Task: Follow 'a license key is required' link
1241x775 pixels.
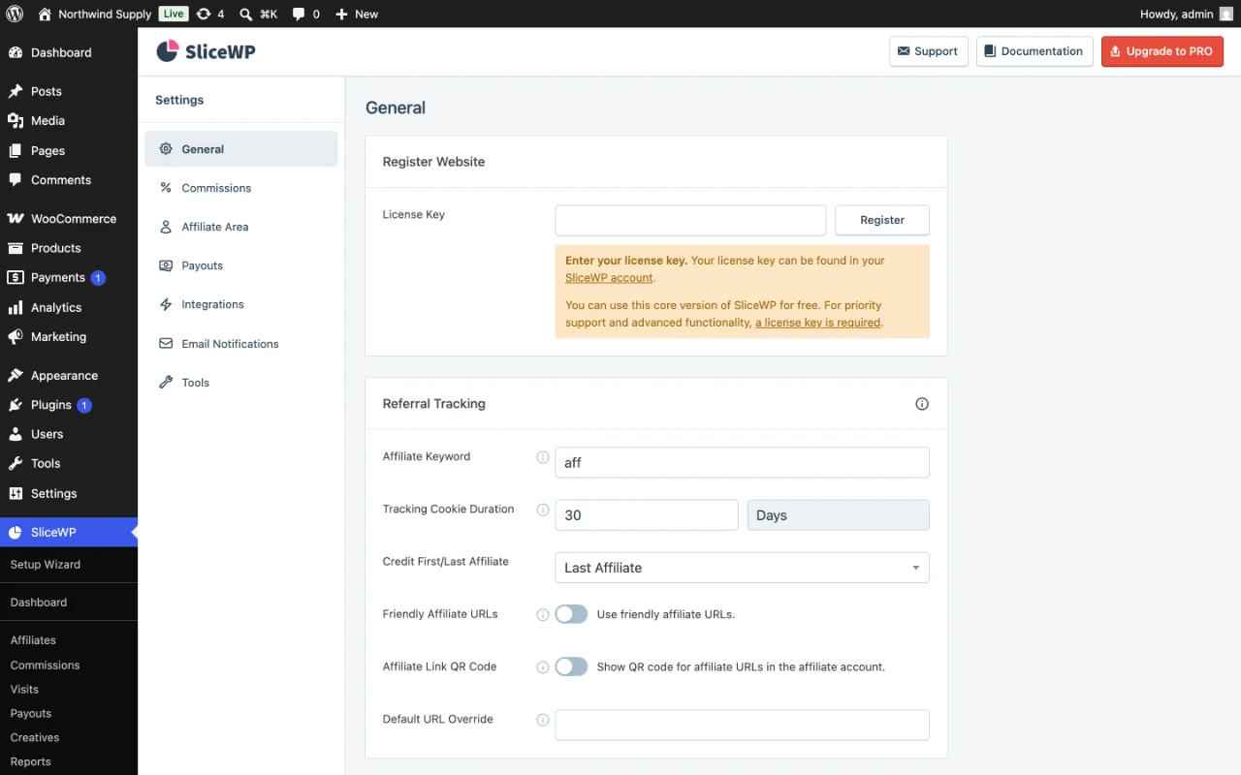Action: pos(818,323)
